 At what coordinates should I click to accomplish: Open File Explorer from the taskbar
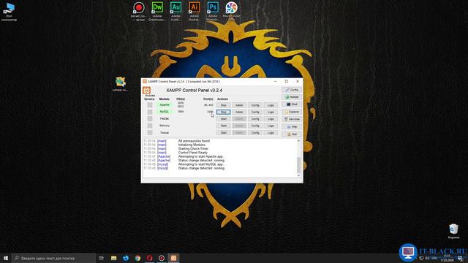point(114,258)
